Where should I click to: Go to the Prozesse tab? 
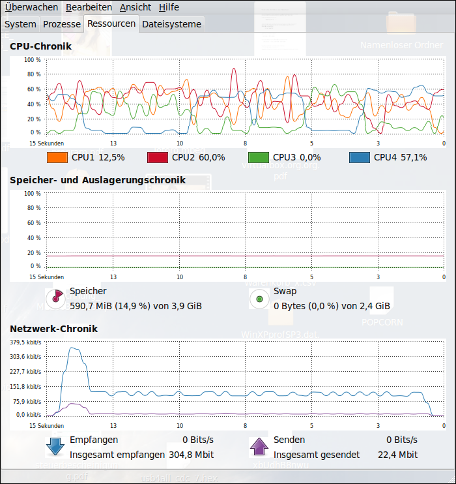tap(62, 24)
